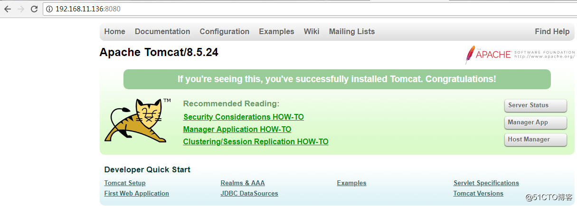Open the Tomcat Versions link
This screenshot has width=577, height=206.
click(x=478, y=194)
